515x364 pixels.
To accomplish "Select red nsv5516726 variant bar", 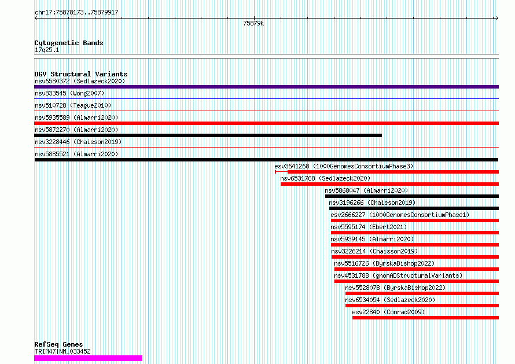I will 417,269.
